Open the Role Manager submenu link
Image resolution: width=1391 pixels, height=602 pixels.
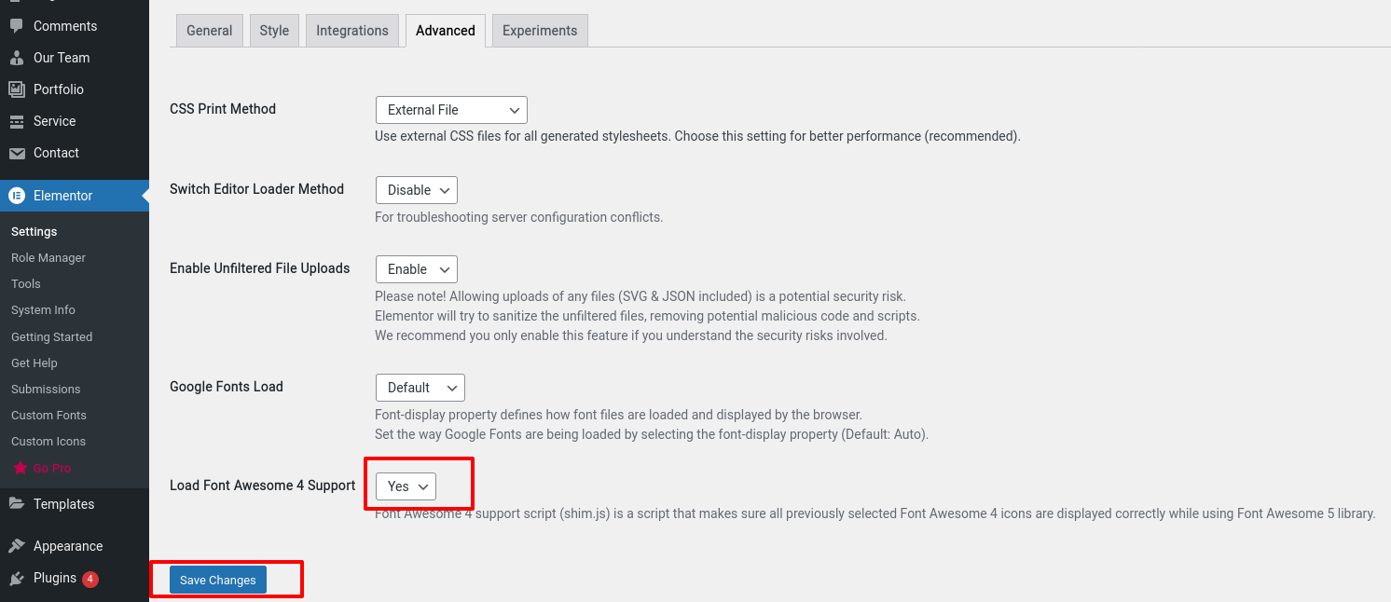point(48,258)
